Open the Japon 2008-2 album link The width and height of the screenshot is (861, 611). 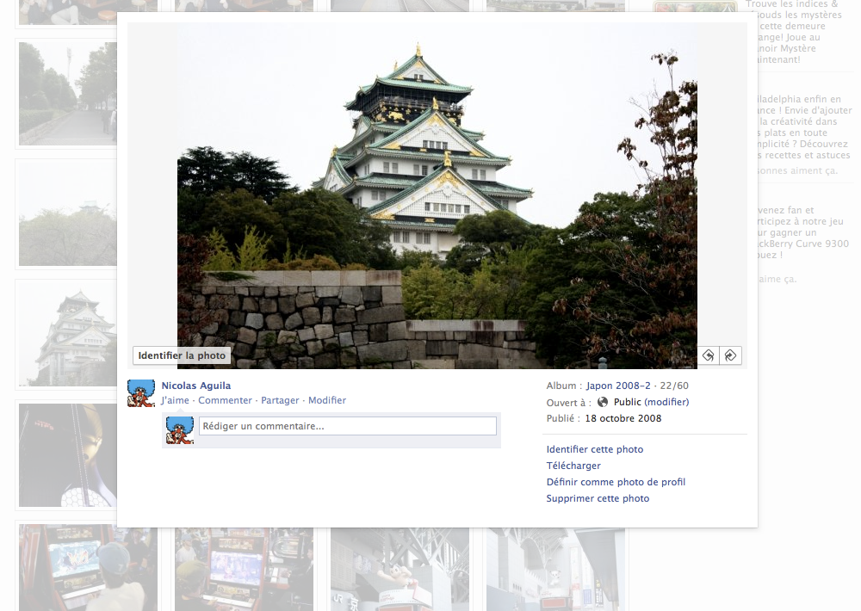[x=618, y=386]
